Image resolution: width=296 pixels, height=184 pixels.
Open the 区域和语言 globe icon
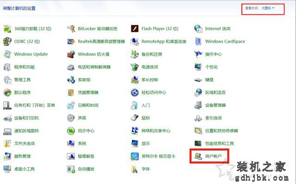(198, 92)
